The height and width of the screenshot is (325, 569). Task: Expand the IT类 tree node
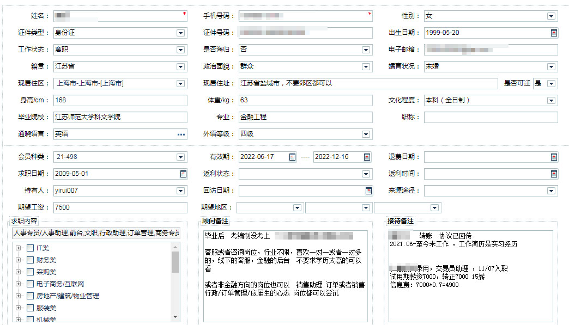coord(18,248)
